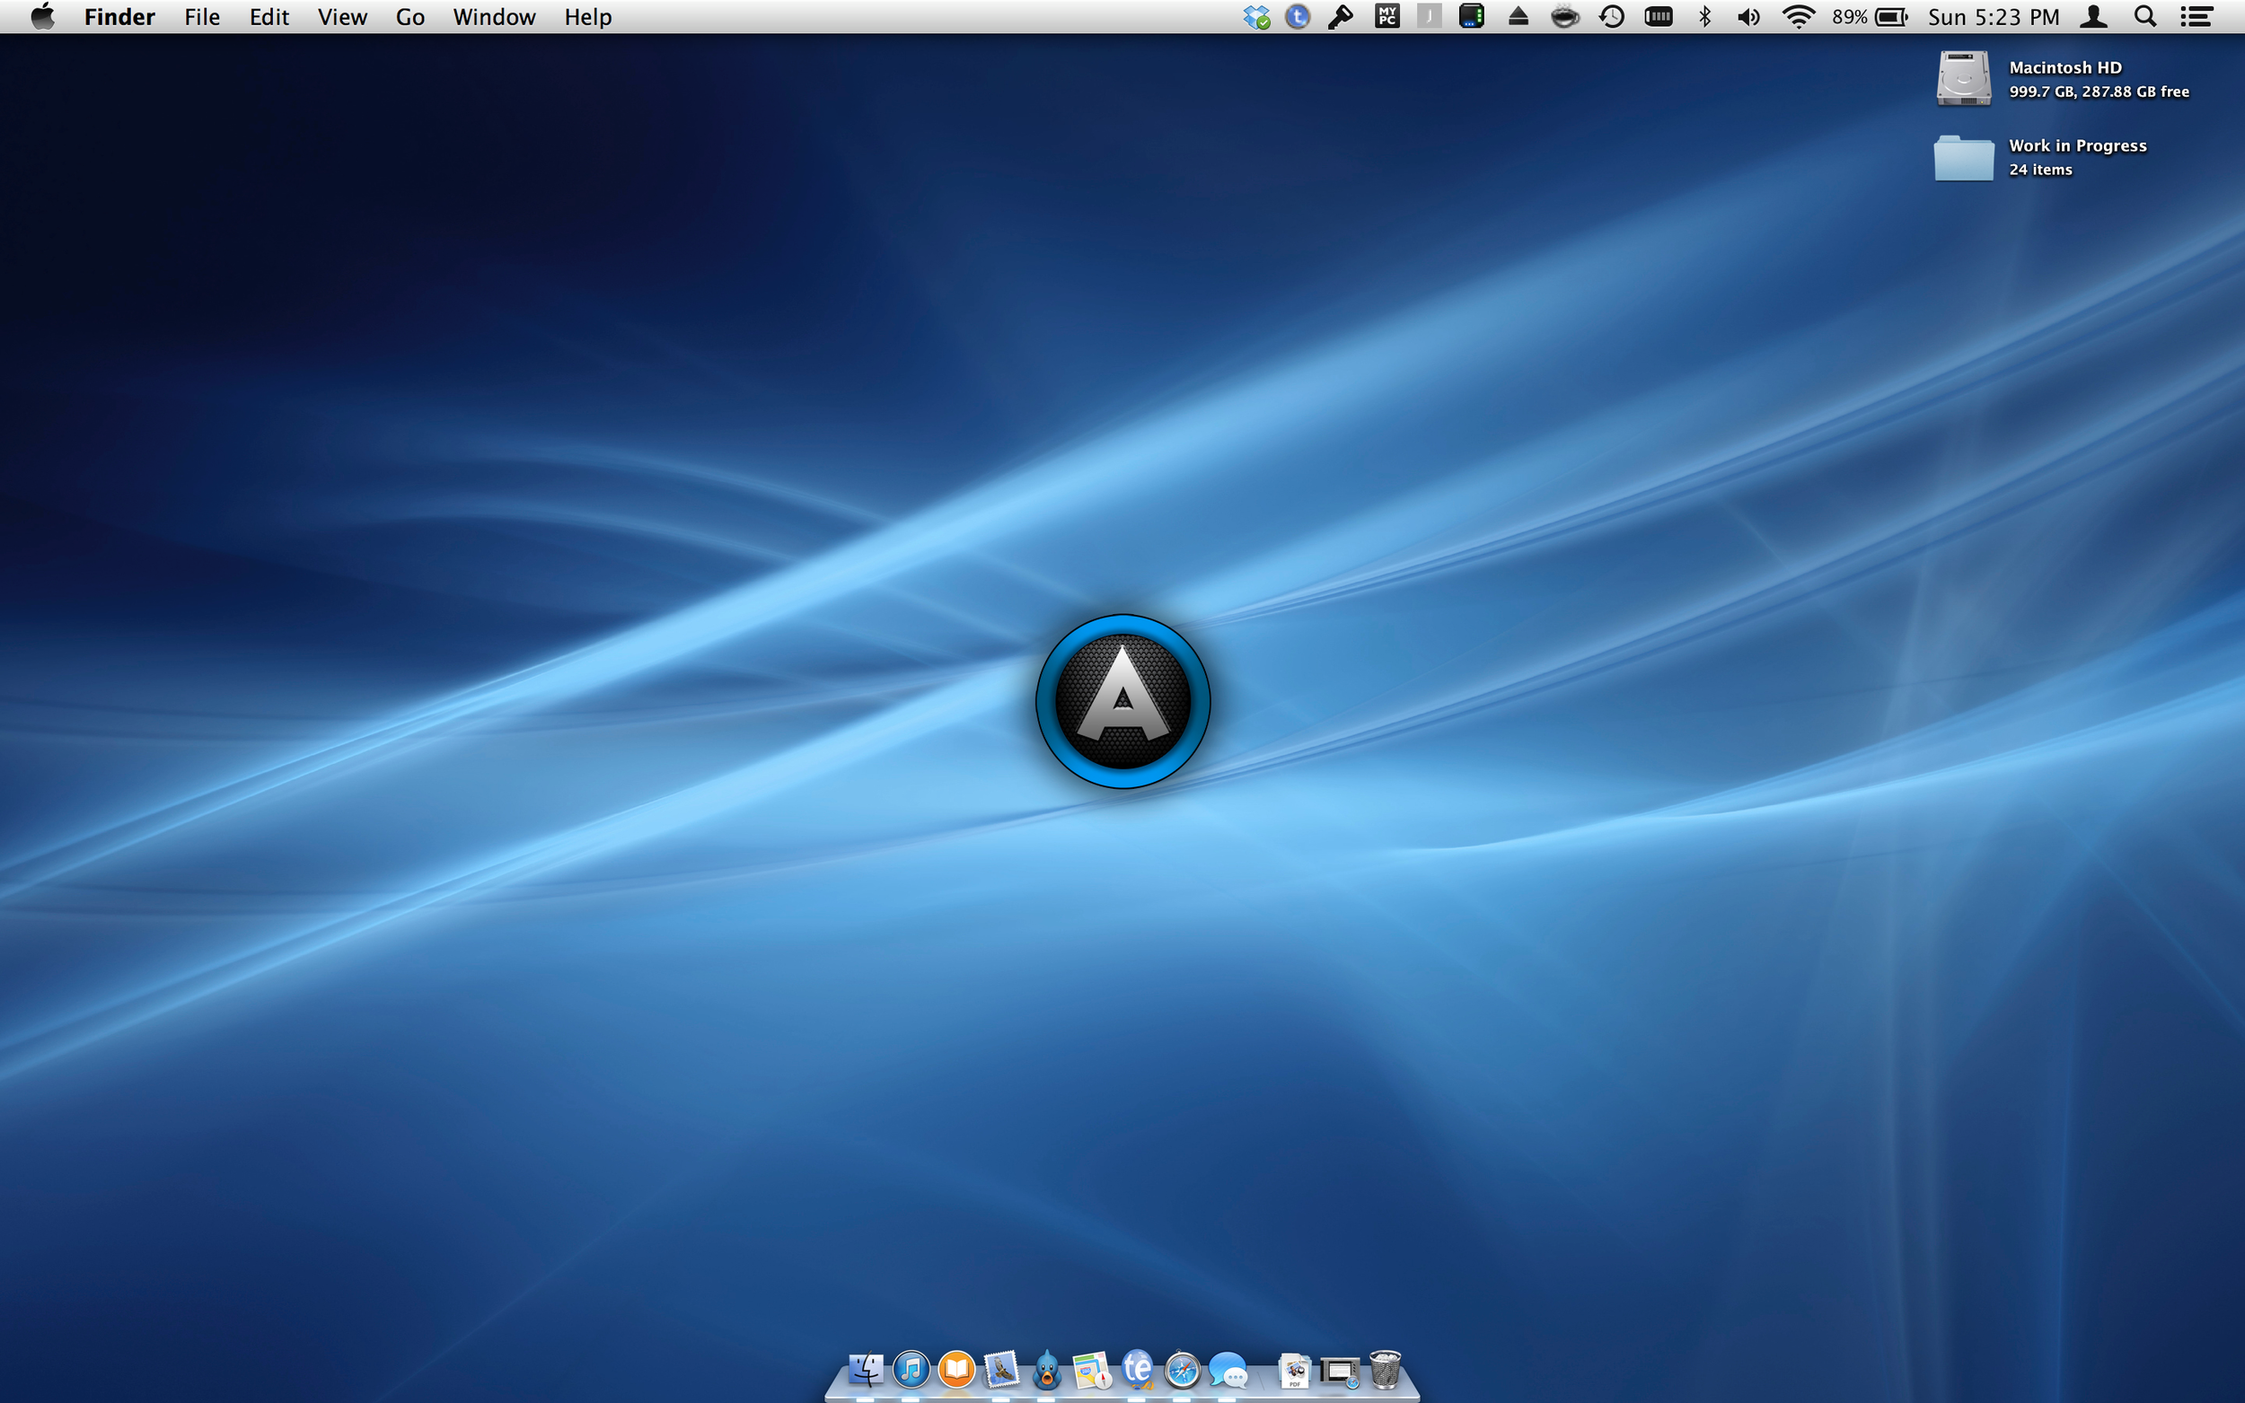
Task: Click the key-shaped menu bar icon
Action: coord(1340,17)
